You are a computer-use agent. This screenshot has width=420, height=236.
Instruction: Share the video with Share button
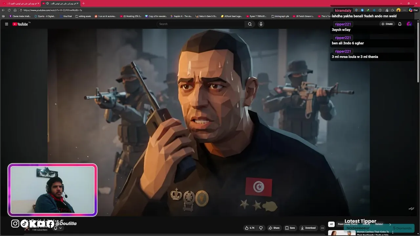click(x=274, y=228)
